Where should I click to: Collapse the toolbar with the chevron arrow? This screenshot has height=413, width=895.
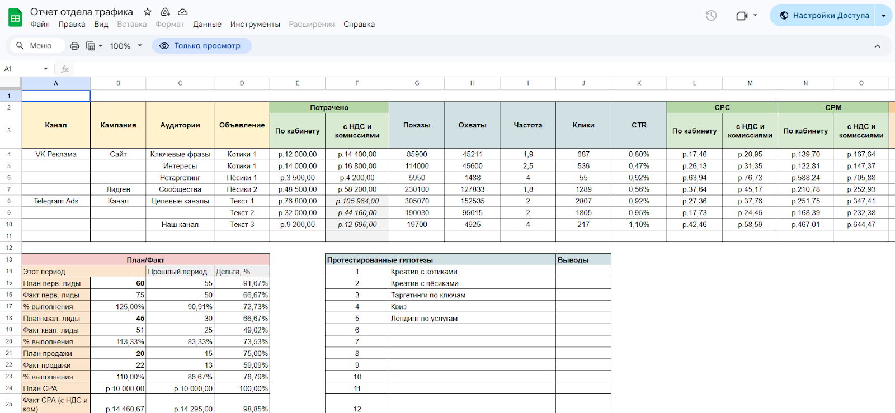[x=877, y=46]
